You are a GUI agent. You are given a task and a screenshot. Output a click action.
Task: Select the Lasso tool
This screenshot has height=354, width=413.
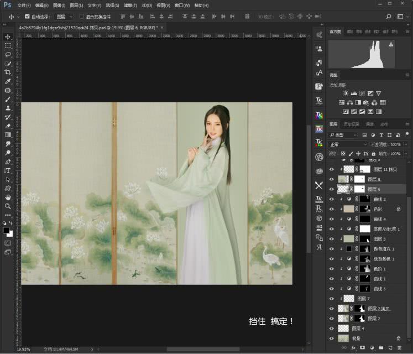coord(8,55)
